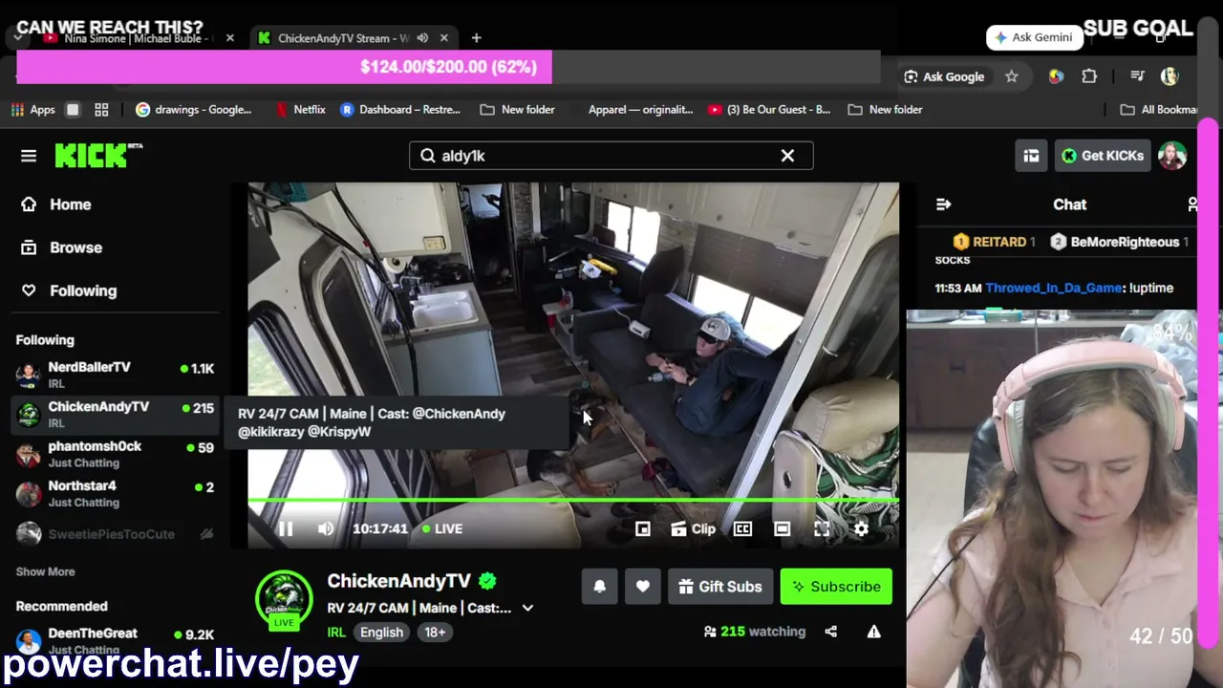Screen dimensions: 1223x688
Task: Toggle fullscreen mode in the player
Action: [822, 528]
